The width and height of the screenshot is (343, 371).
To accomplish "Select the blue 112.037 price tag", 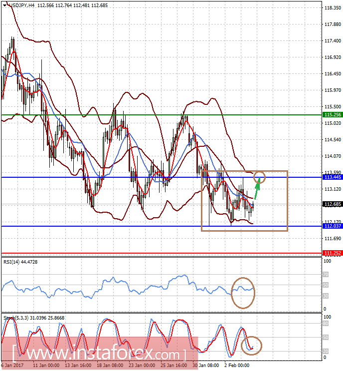I will coord(332,226).
